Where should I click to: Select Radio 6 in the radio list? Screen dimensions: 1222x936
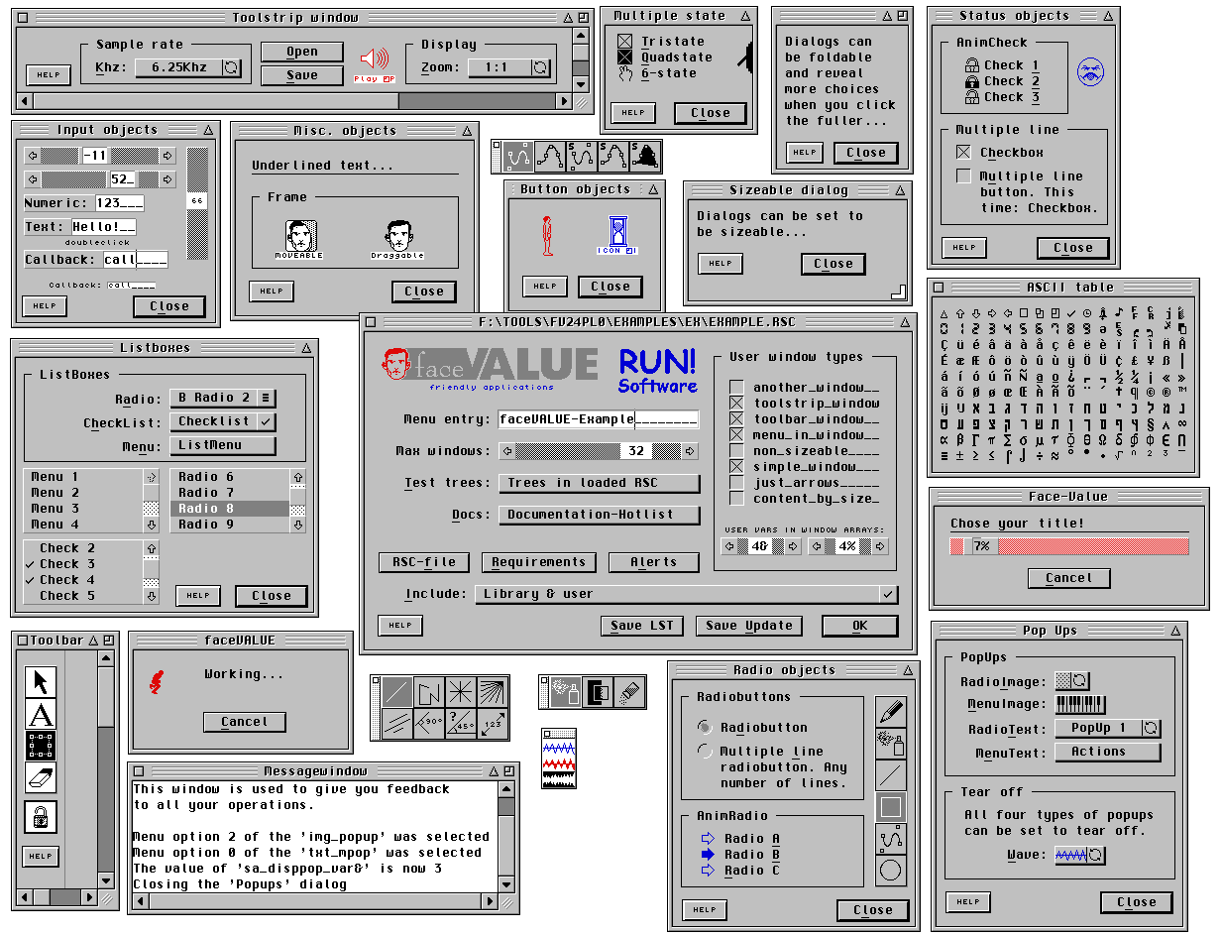pyautogui.click(x=231, y=477)
